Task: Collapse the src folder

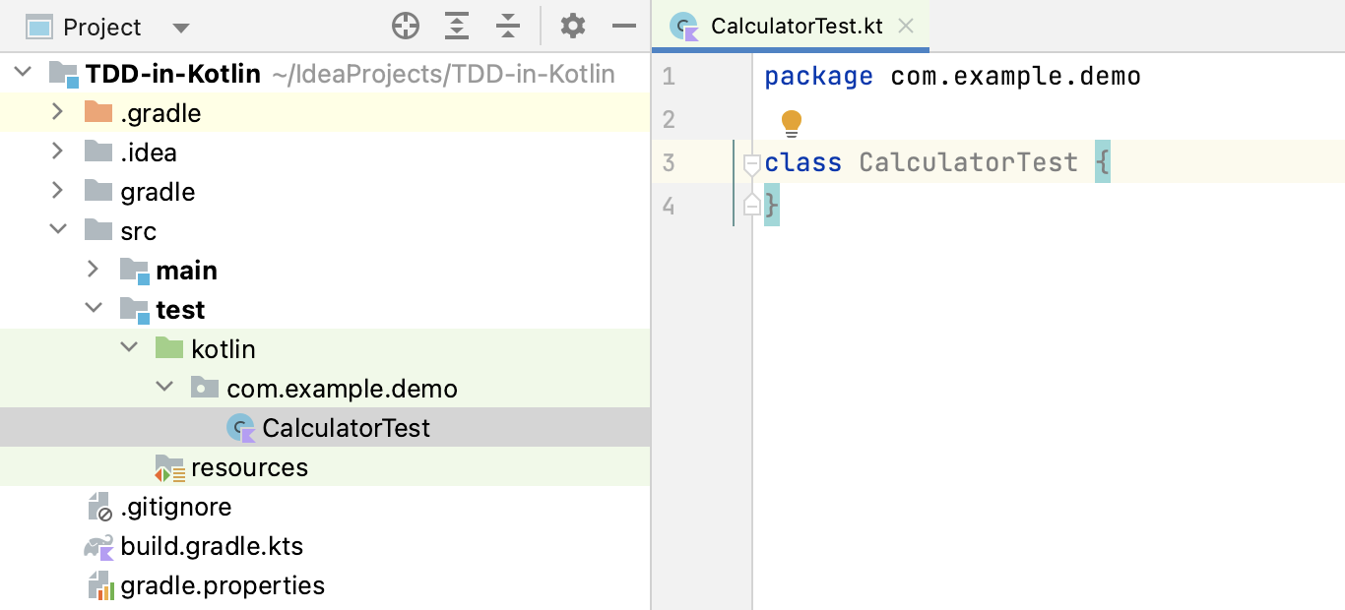Action: [58, 230]
